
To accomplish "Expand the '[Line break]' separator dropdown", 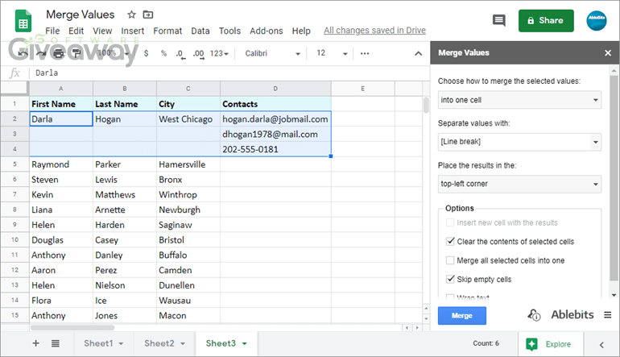I will click(519, 143).
